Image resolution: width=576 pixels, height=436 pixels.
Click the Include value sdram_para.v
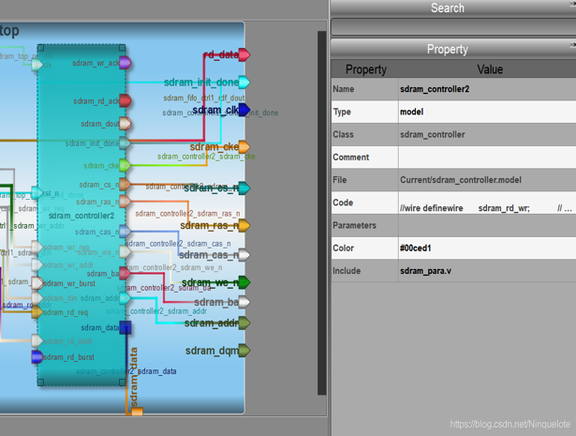coord(486,271)
